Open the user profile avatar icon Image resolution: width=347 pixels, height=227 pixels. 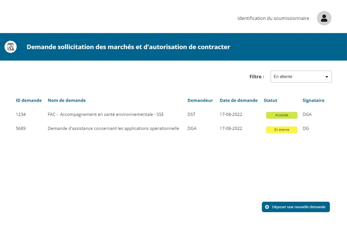click(324, 18)
